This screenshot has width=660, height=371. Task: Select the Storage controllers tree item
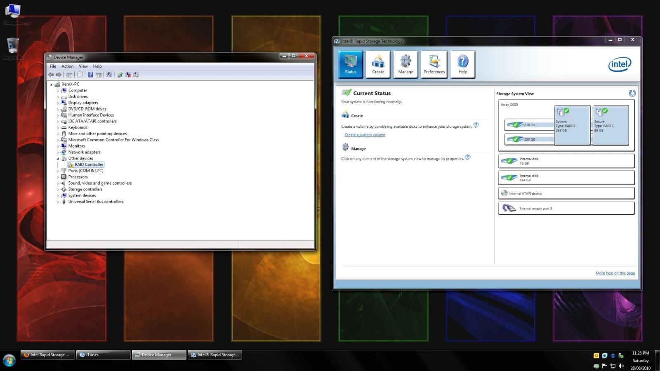click(85, 189)
